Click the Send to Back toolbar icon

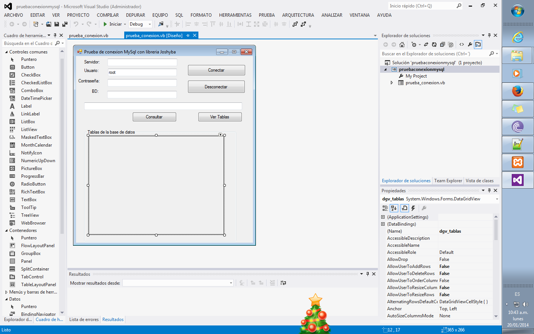click(303, 24)
